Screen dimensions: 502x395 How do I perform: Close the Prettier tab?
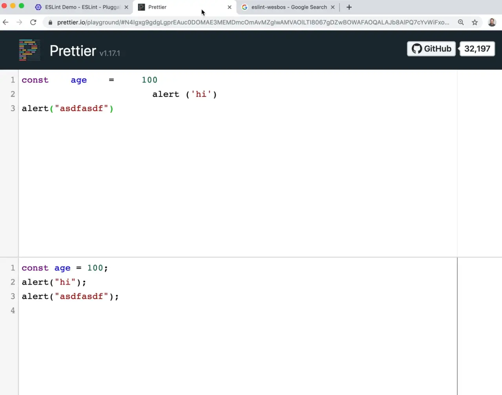coord(230,7)
